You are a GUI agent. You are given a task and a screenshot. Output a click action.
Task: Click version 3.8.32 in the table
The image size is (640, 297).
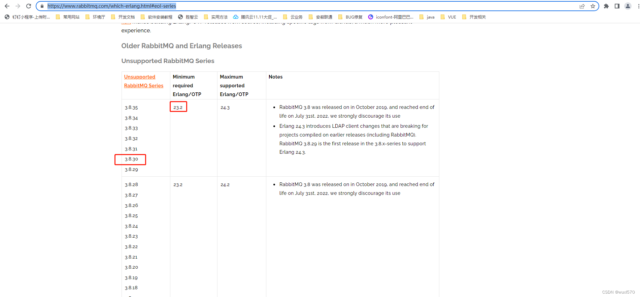pyautogui.click(x=131, y=139)
